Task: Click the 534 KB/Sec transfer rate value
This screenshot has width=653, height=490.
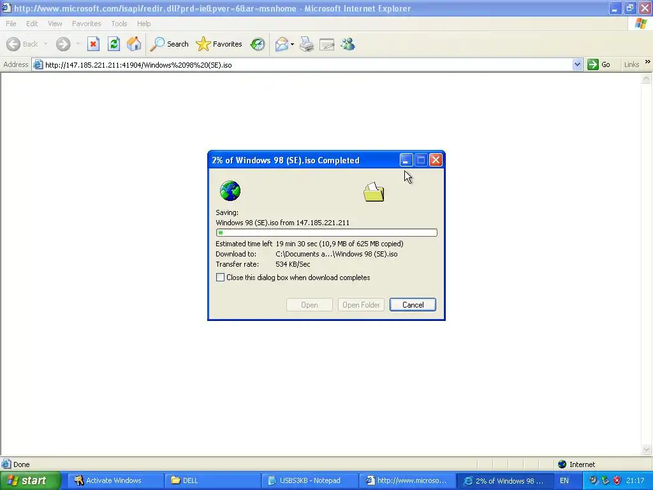Action: click(x=293, y=264)
